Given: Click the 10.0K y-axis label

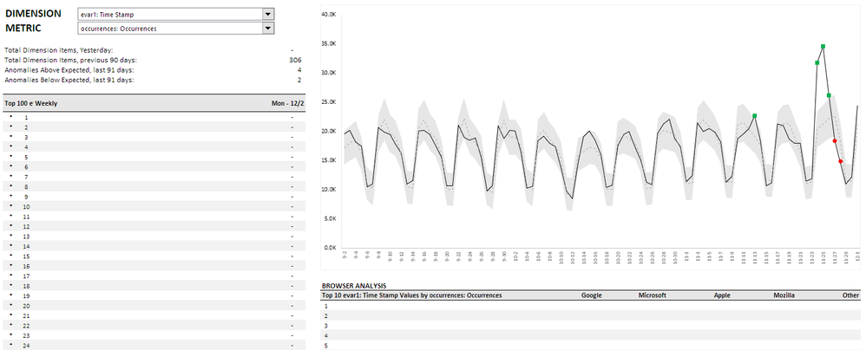Looking at the screenshot, I should [x=328, y=190].
